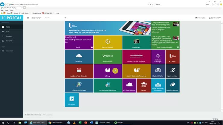Open the Information Services tile

79,86
